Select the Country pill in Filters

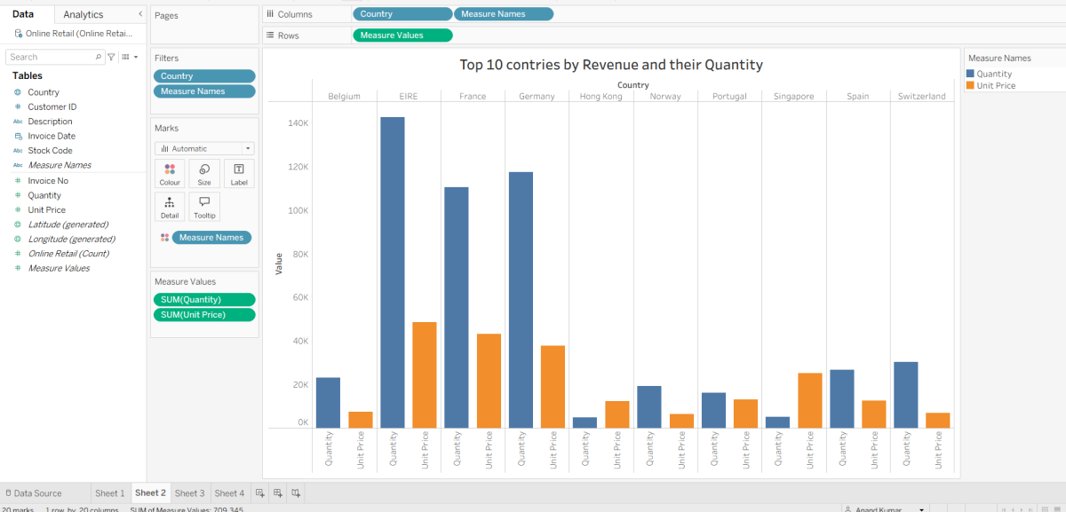point(204,76)
